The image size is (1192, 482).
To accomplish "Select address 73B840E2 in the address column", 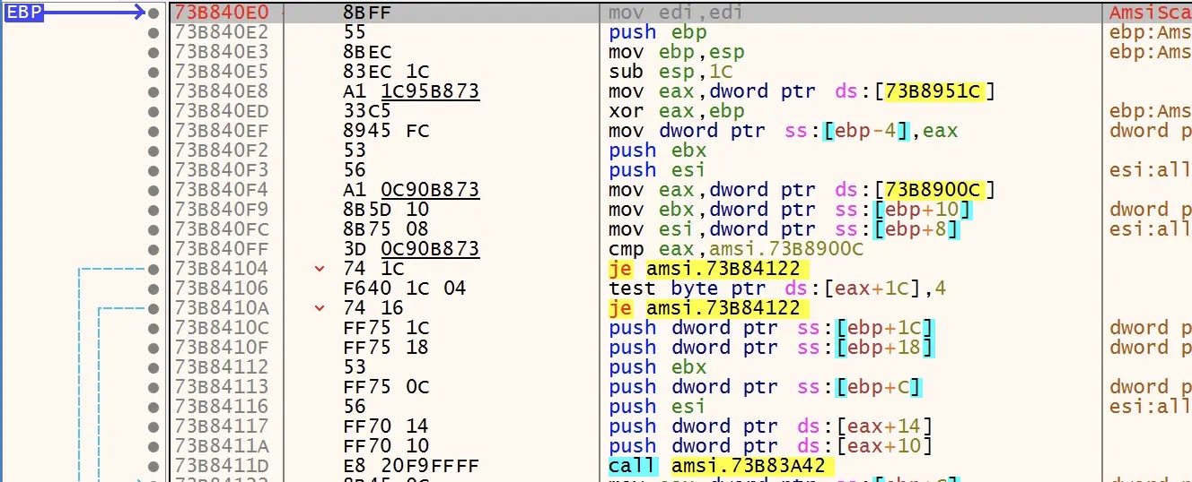I will tap(221, 32).
